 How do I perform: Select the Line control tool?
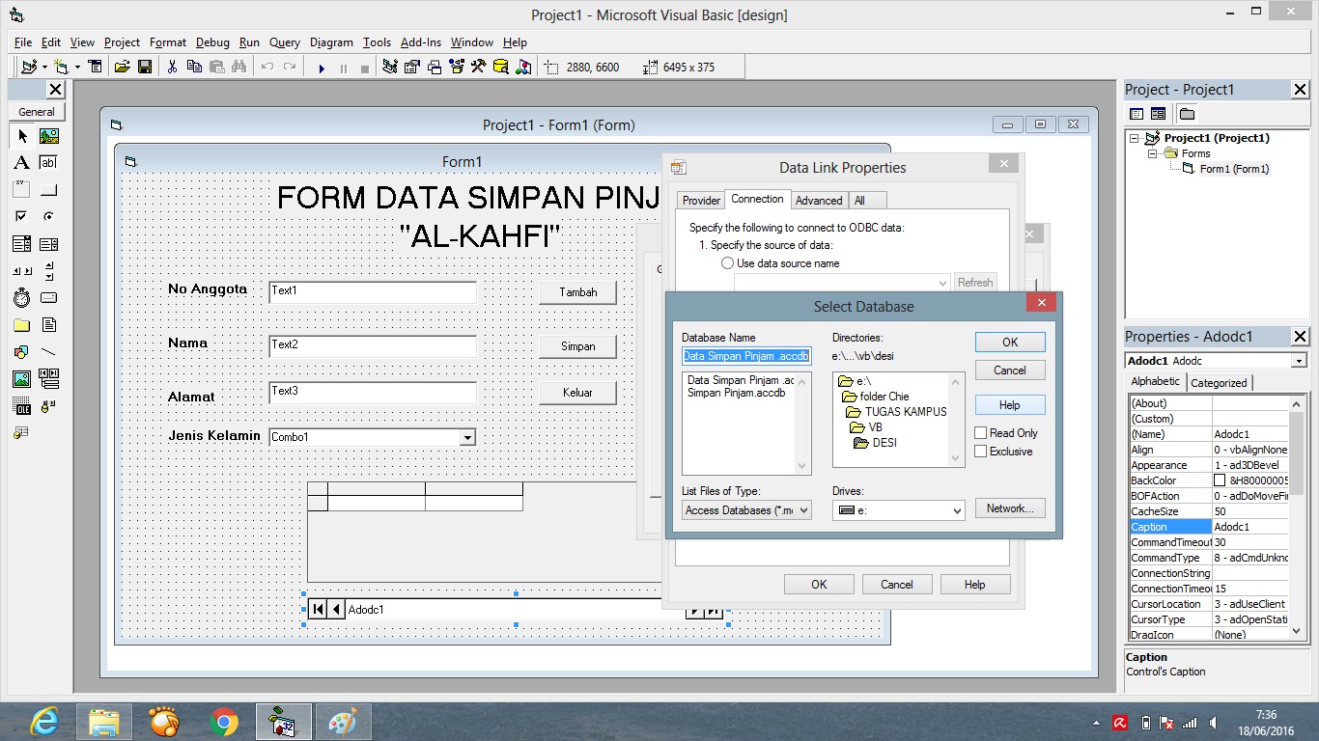click(x=48, y=352)
